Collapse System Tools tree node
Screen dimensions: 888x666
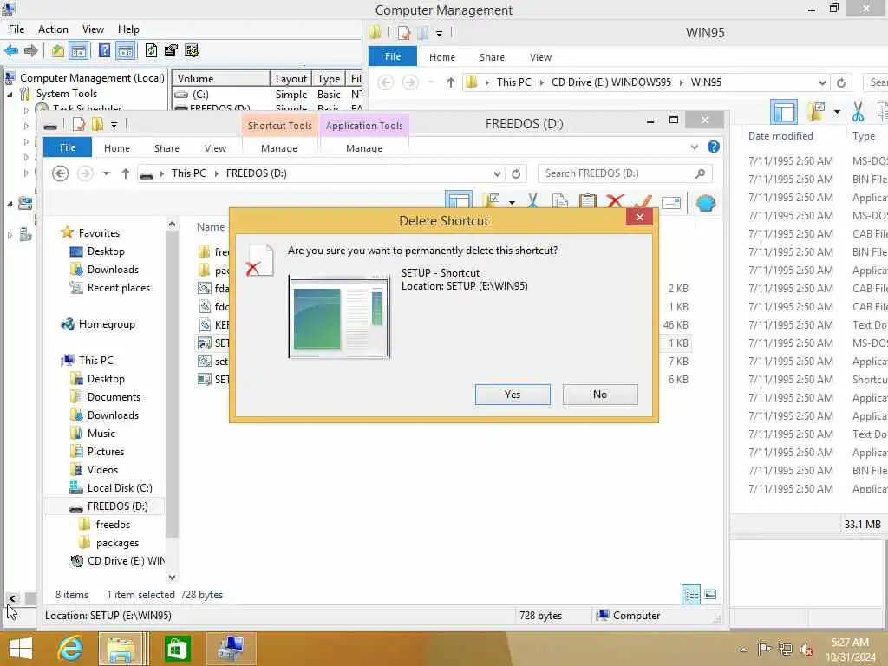(10, 95)
